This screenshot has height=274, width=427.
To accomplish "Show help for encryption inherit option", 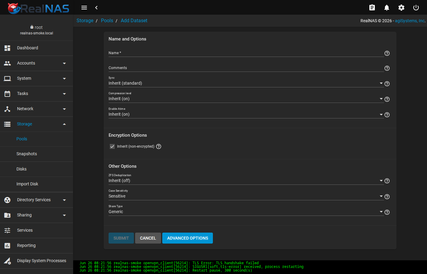I will click(x=159, y=146).
